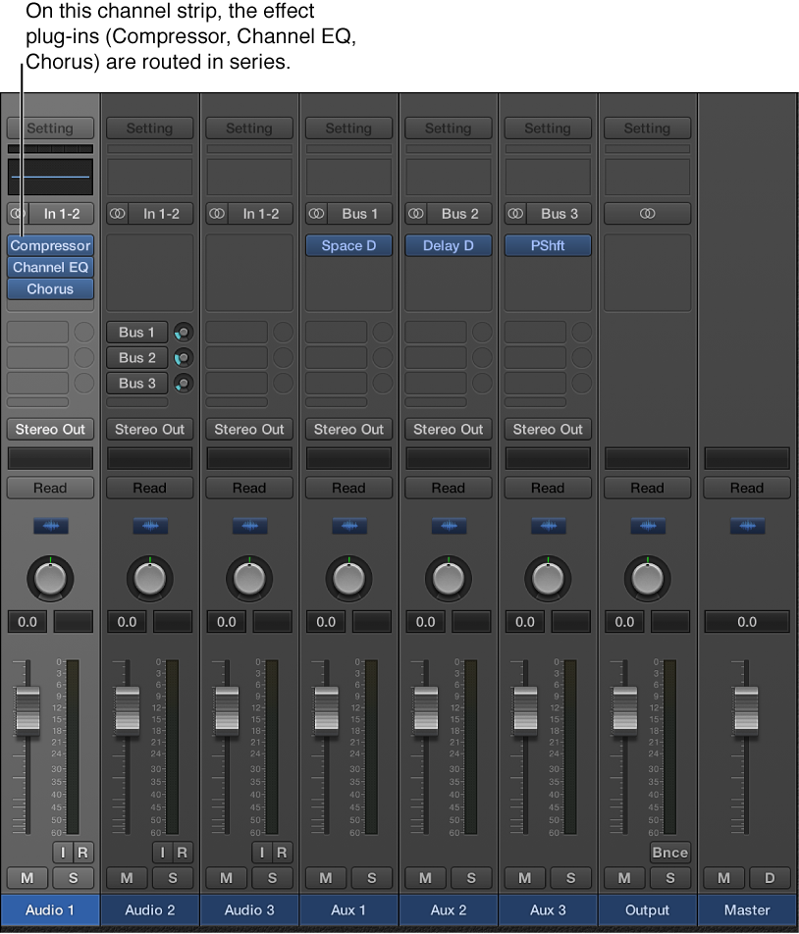Image resolution: width=799 pixels, height=934 pixels.
Task: Mute the Audio 2 channel
Action: (127, 878)
